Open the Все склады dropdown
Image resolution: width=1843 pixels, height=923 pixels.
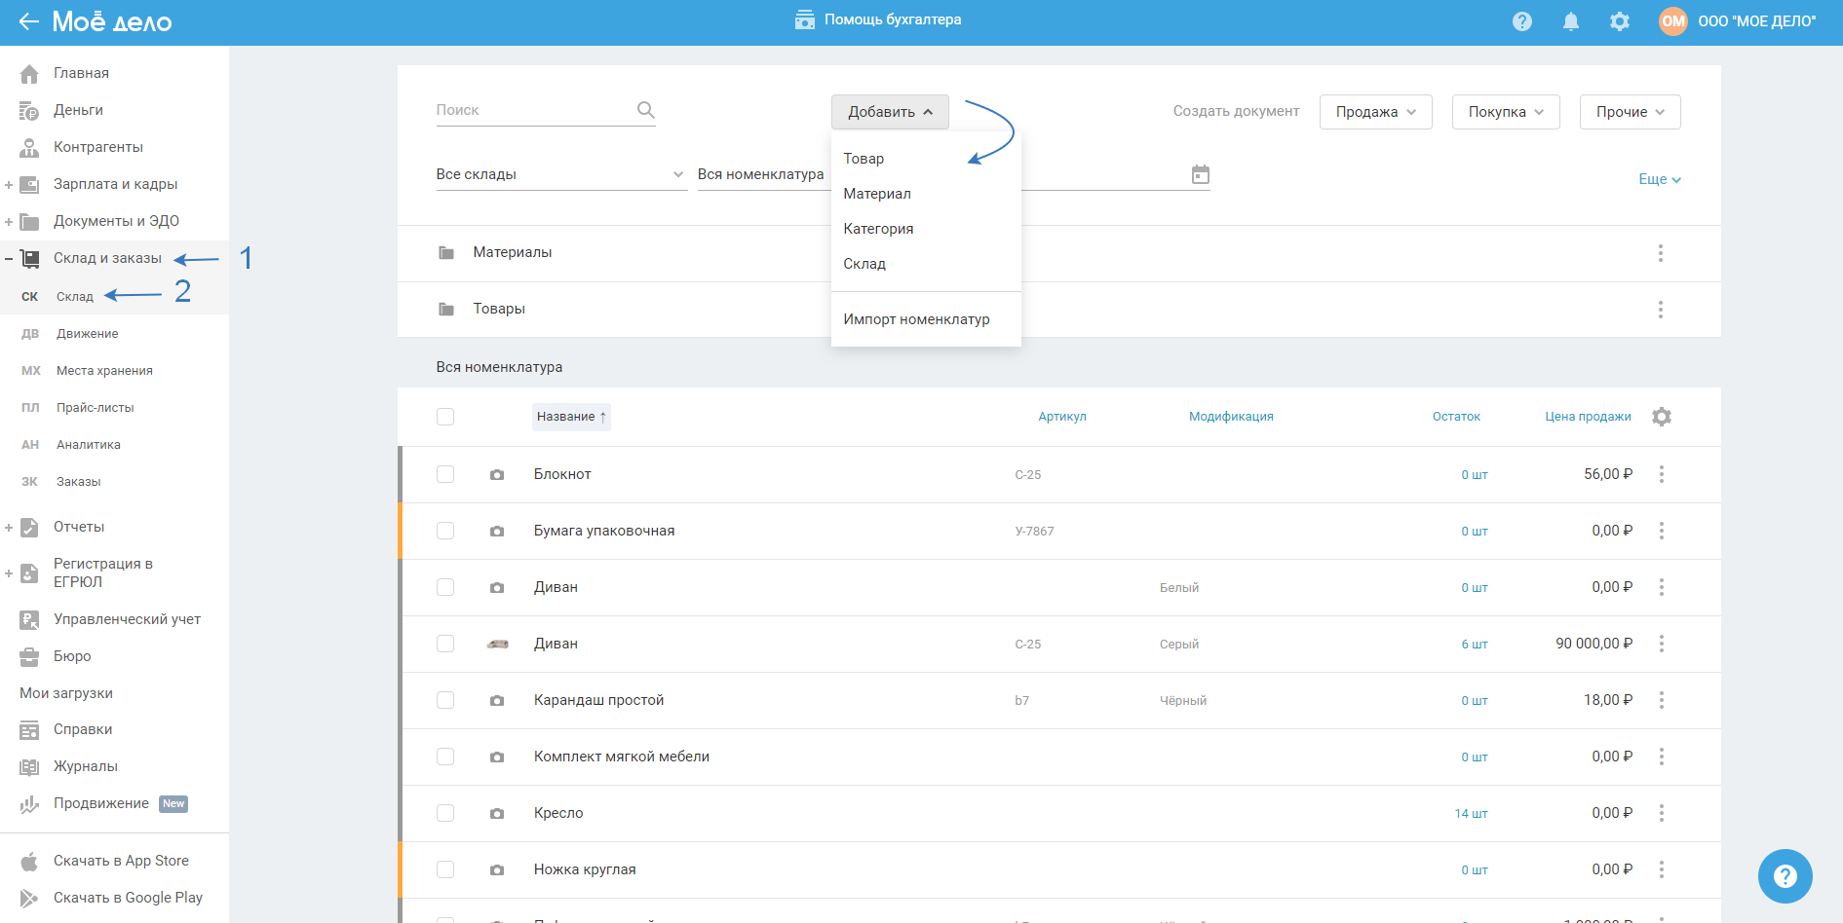560,174
